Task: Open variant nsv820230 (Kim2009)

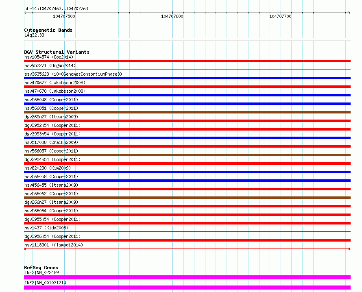Action: click(x=48, y=168)
